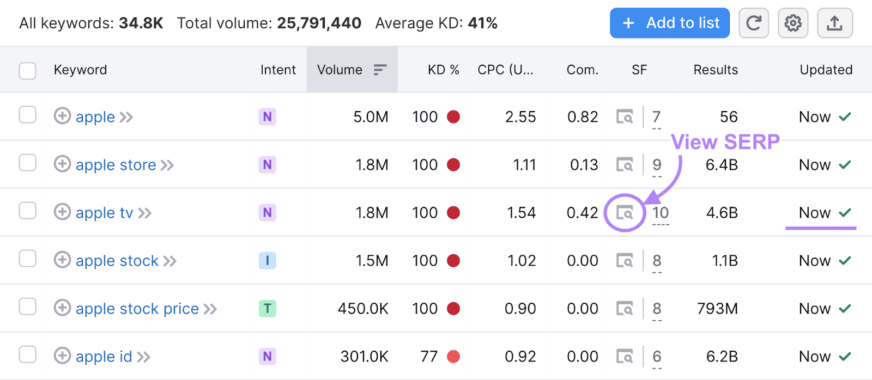The height and width of the screenshot is (380, 872).
Task: Toggle the select all keywords checkbox
Action: [x=28, y=71]
